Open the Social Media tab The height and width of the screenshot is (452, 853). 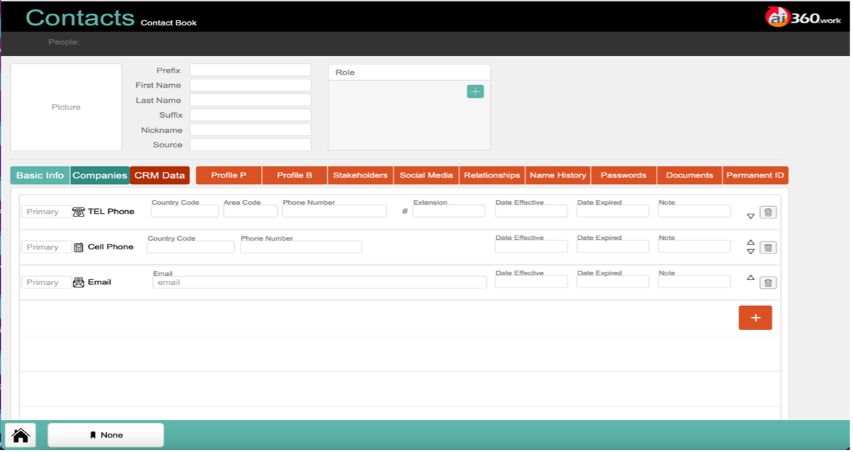426,175
